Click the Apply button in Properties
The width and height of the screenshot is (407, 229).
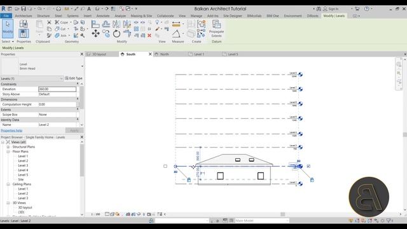pyautogui.click(x=74, y=130)
